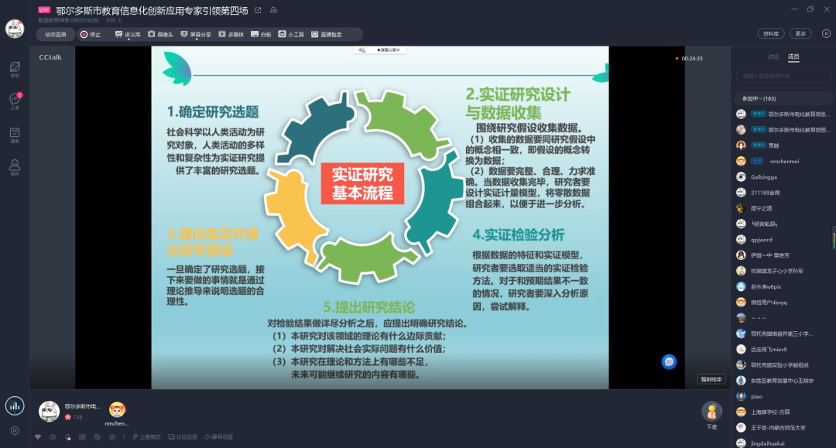Click the CCtalk label tab
836x448 pixels.
[50, 57]
